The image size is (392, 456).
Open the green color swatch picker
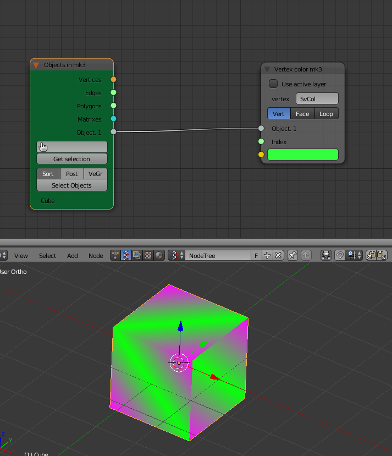pos(303,155)
